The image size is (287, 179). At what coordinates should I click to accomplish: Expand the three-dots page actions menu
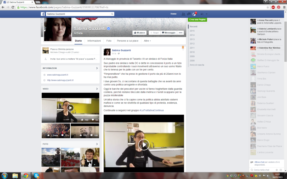point(181,33)
